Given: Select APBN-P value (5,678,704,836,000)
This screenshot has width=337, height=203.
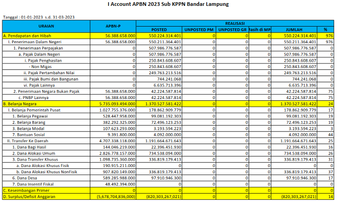Looking at the screenshot, I should click(116, 197).
